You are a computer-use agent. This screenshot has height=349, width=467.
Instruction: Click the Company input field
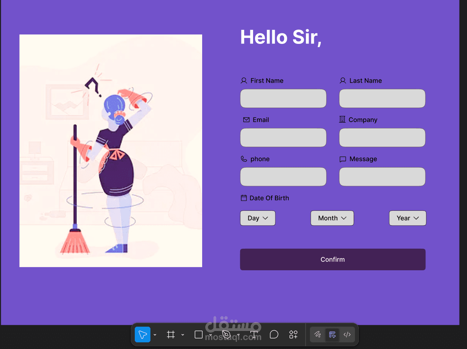point(382,137)
